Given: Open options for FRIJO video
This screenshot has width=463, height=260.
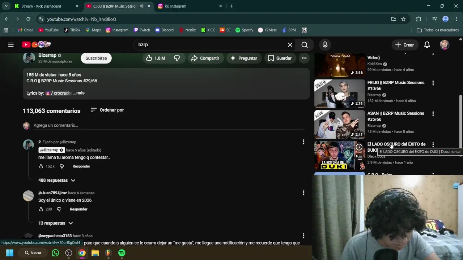Looking at the screenshot, I should pos(433,83).
